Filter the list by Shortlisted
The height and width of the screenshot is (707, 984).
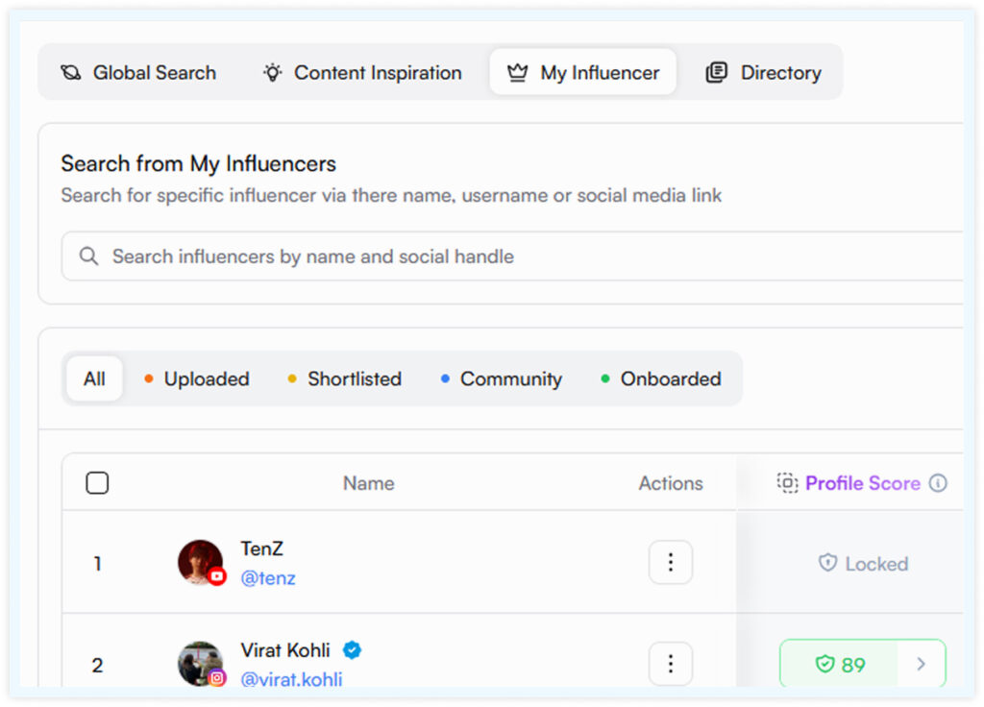345,378
